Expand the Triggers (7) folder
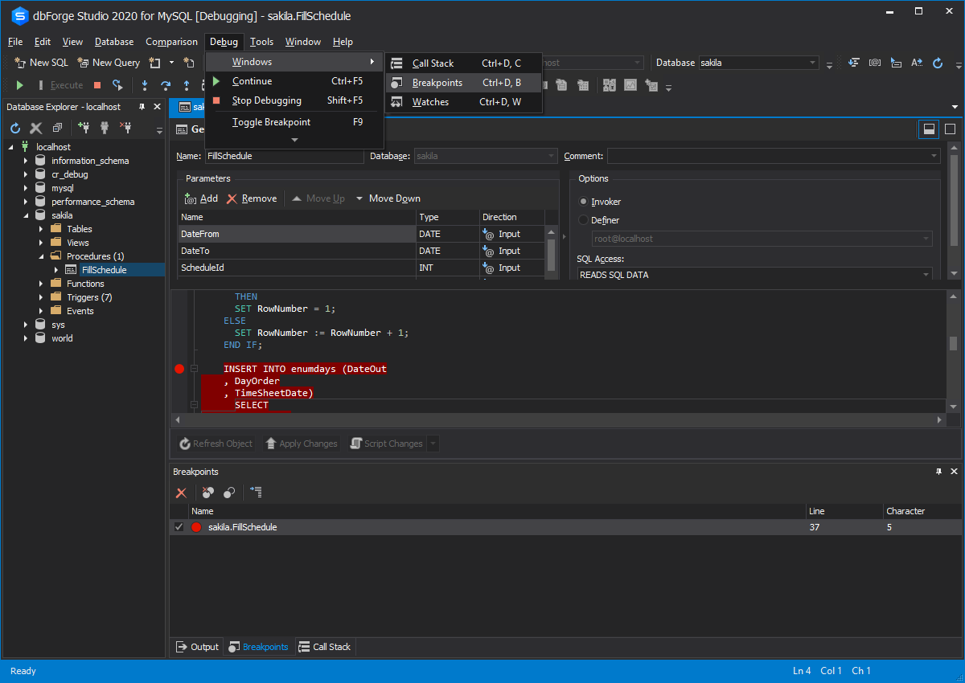The image size is (965, 683). (x=42, y=297)
